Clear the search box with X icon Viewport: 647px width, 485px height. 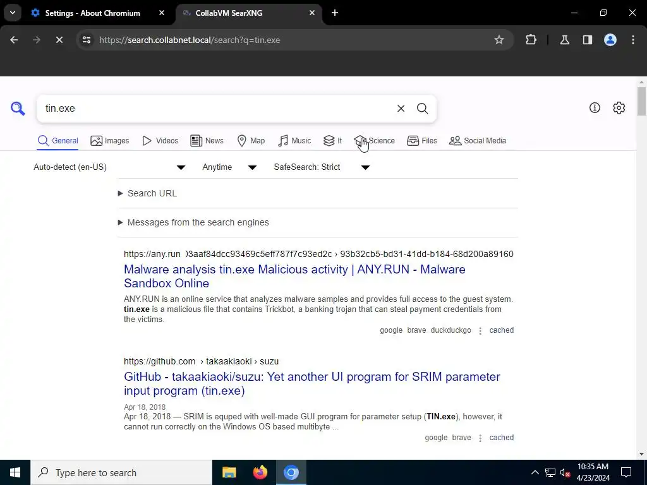(401, 109)
